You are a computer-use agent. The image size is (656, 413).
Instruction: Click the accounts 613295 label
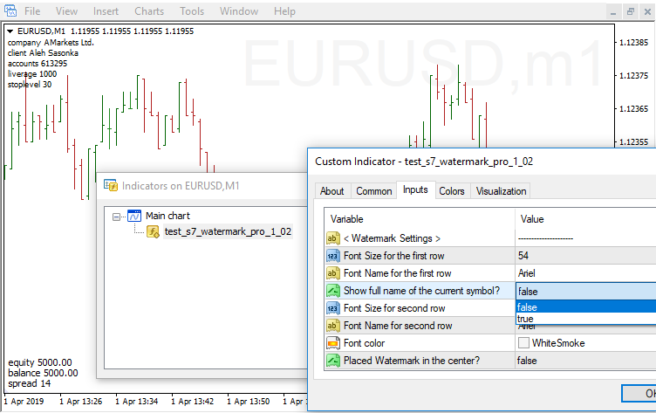point(38,63)
